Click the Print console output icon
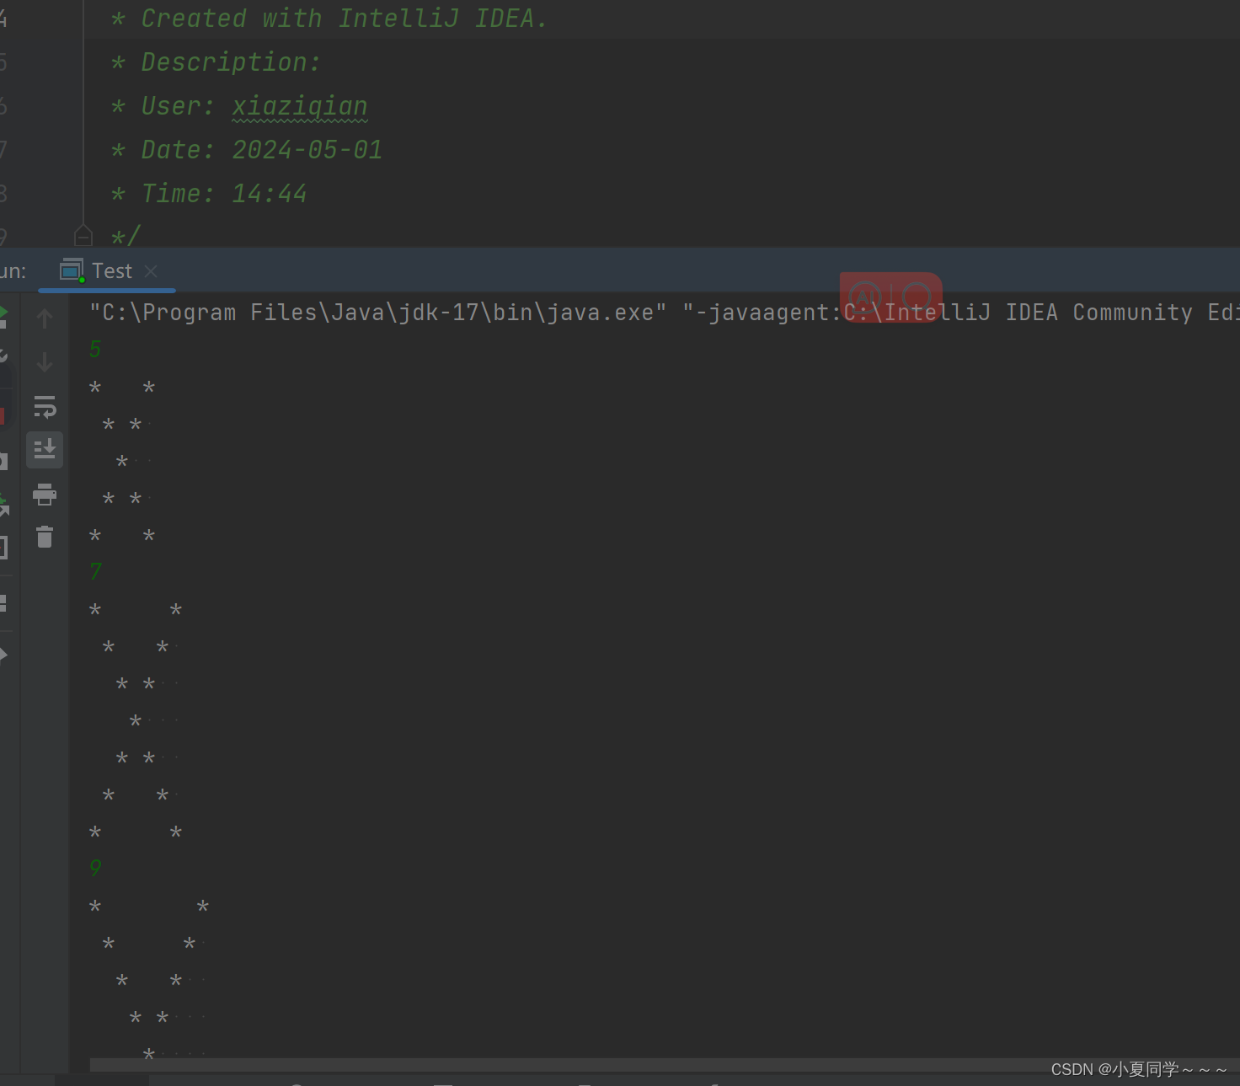This screenshot has height=1086, width=1240. coord(45,495)
